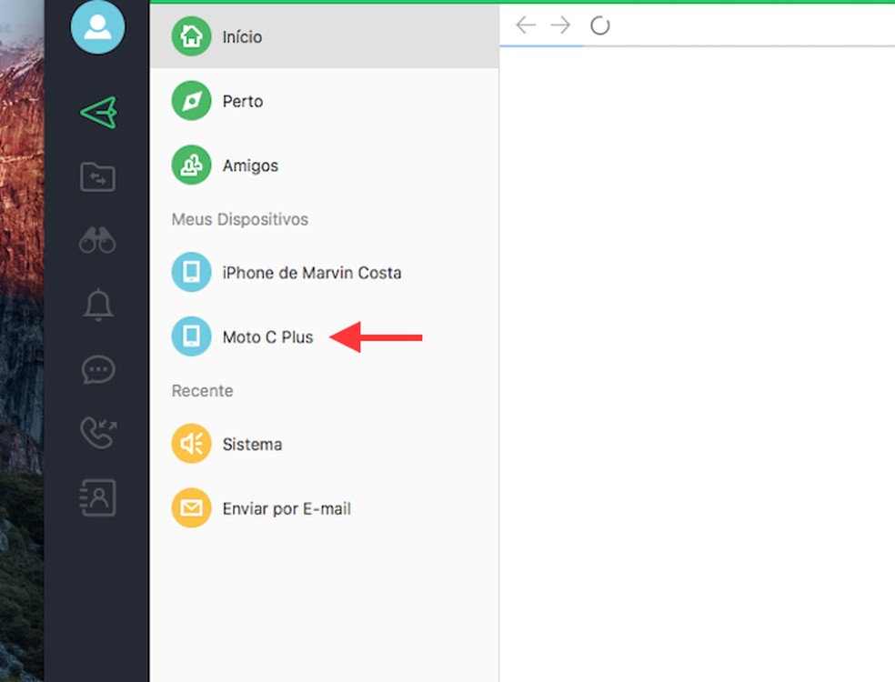
Task: Open the chat bubble messages icon
Action: point(97,369)
